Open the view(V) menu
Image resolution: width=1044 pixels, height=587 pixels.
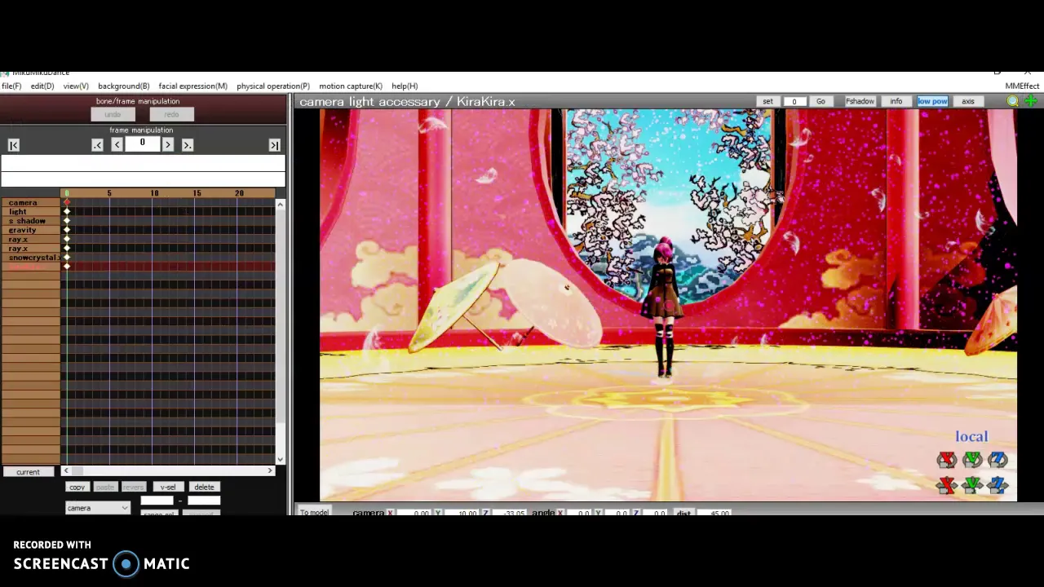pyautogui.click(x=76, y=86)
